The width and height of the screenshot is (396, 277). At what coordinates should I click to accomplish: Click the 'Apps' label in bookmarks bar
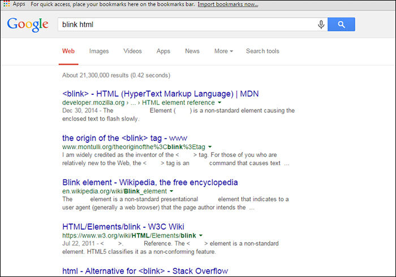point(19,4)
